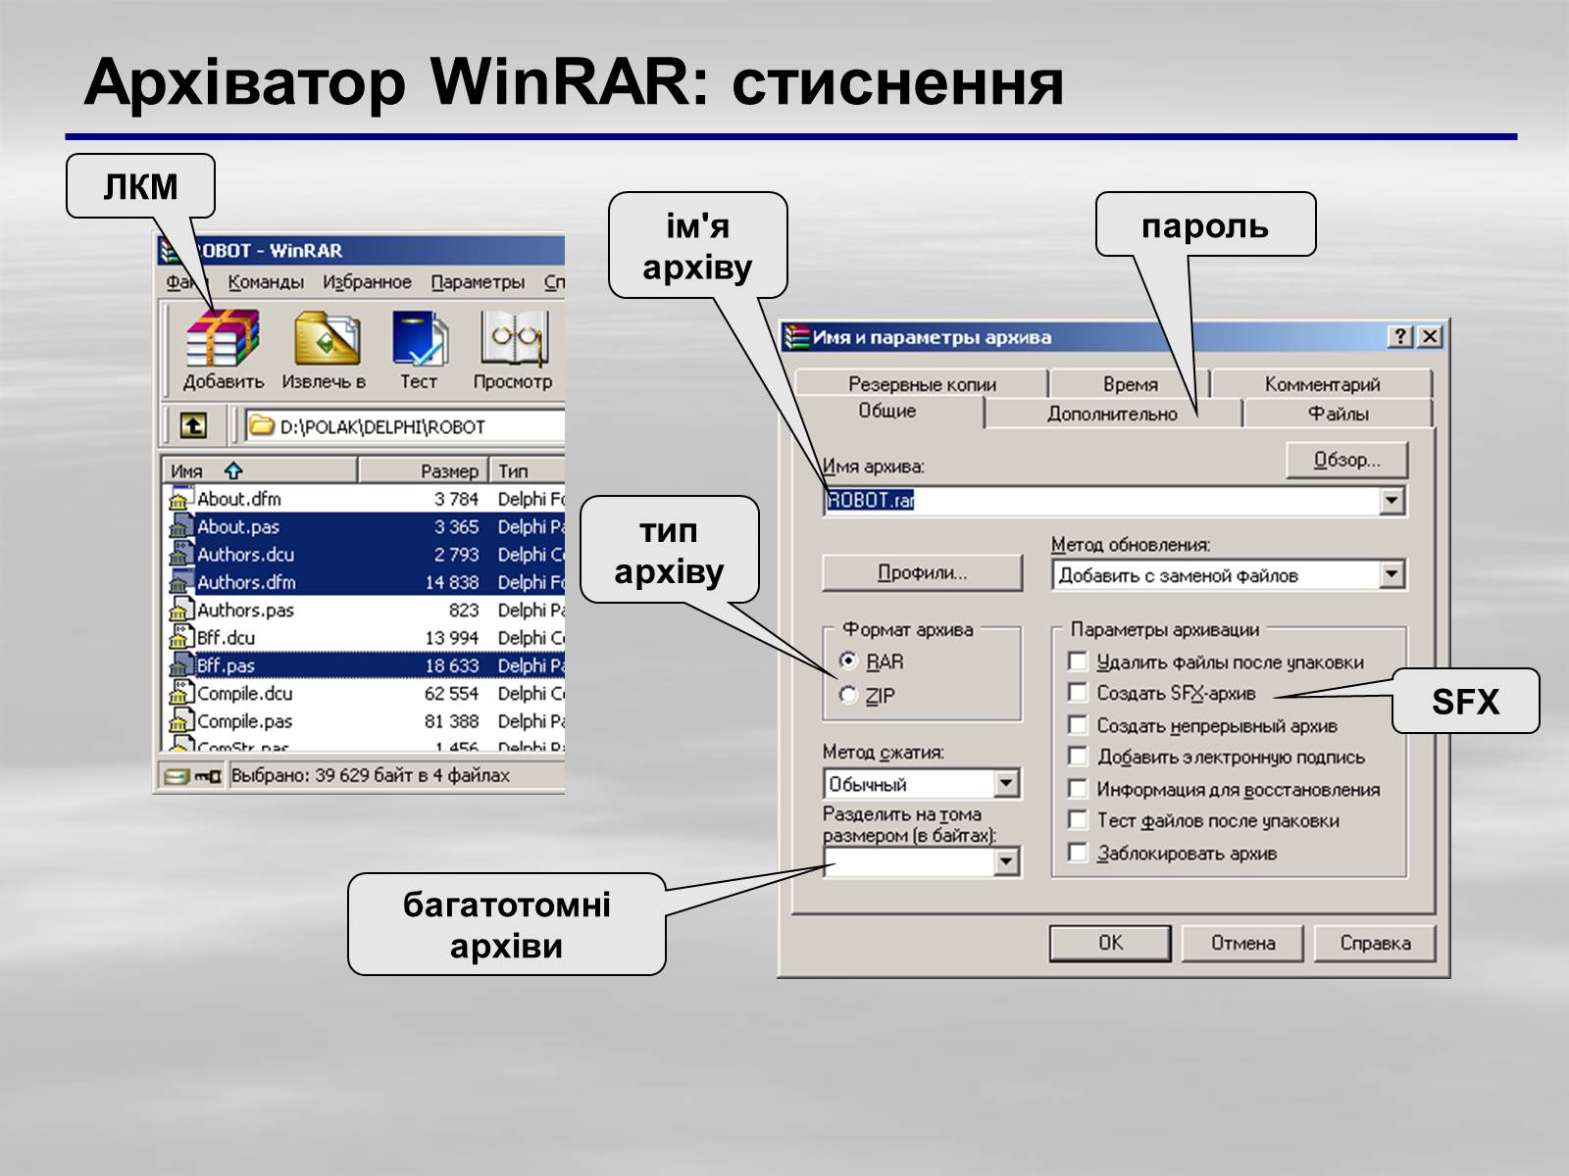Image resolution: width=1569 pixels, height=1176 pixels.
Task: Switch to Время tab
Action: pos(1130,384)
